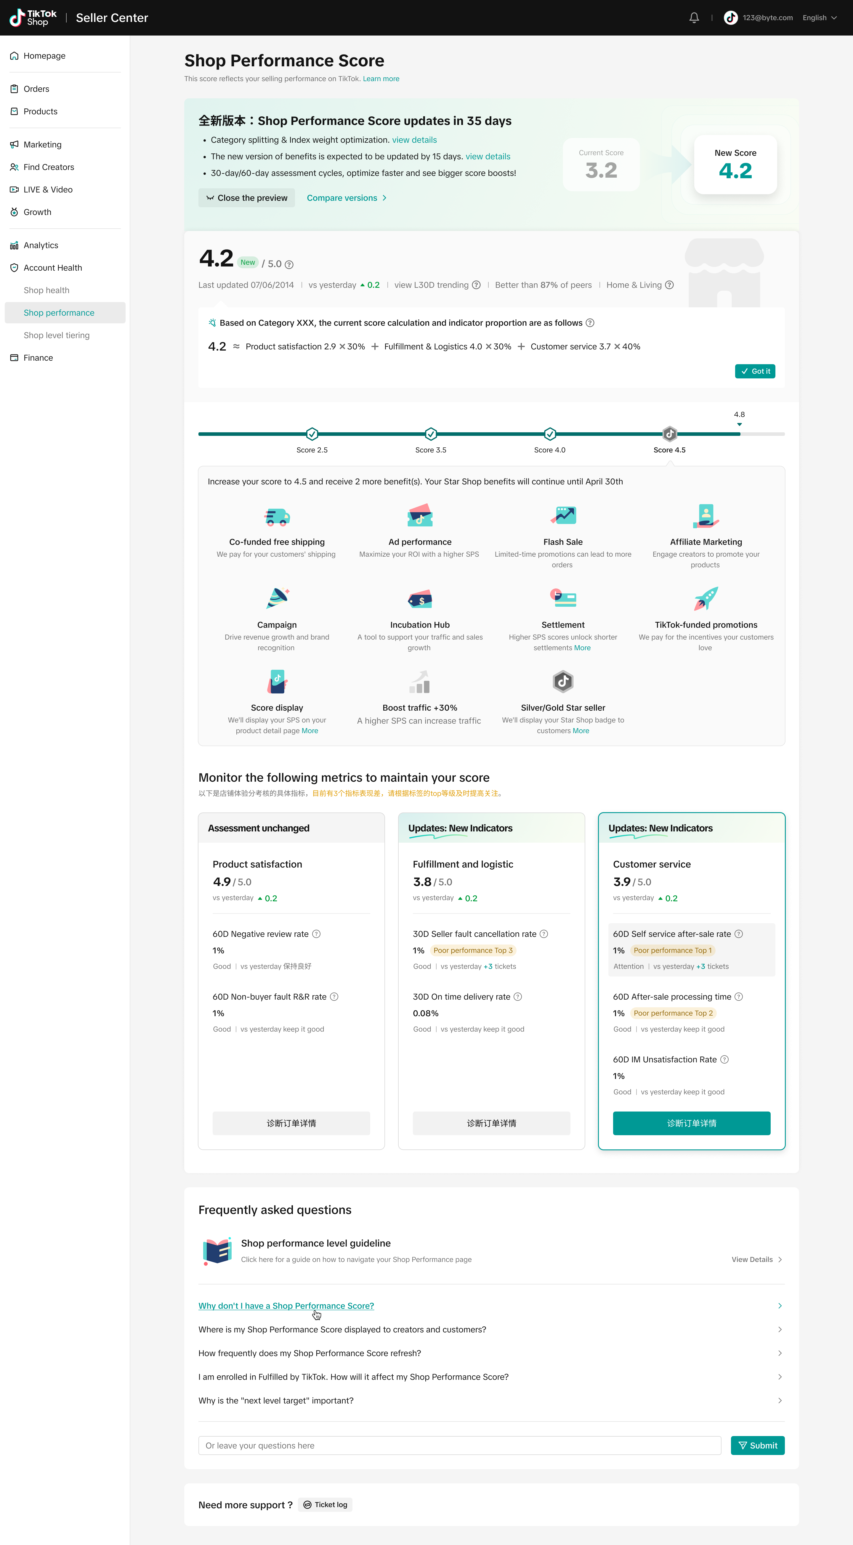Click the Got it confirmation button

tap(755, 371)
